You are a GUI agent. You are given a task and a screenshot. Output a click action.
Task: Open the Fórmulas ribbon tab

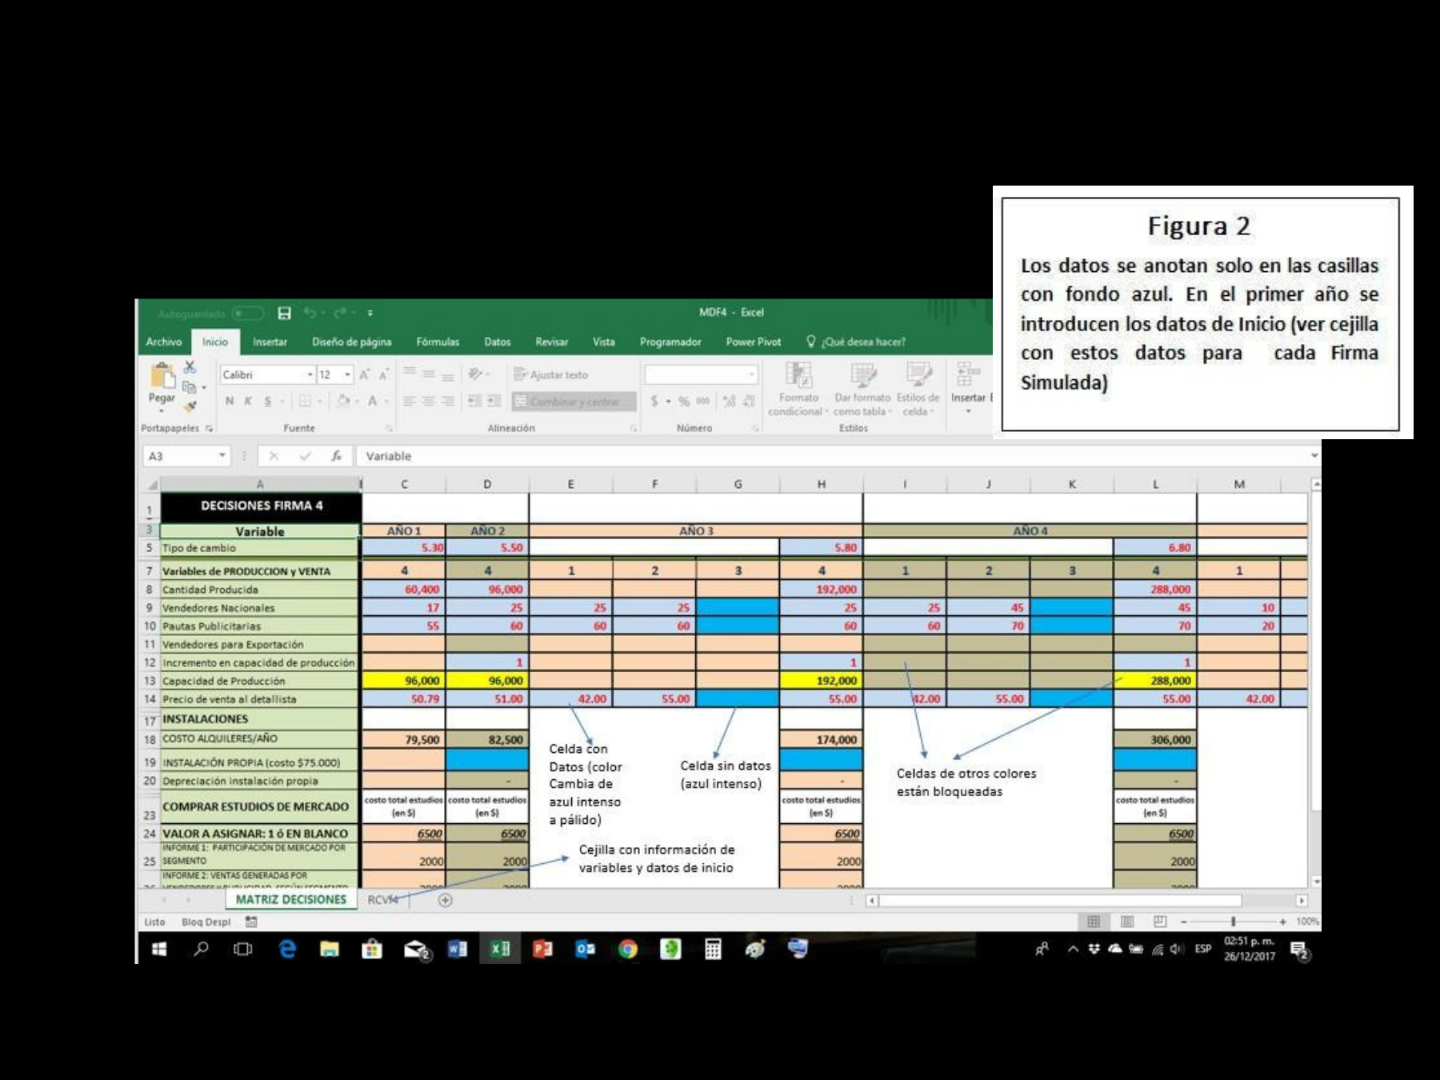438,342
